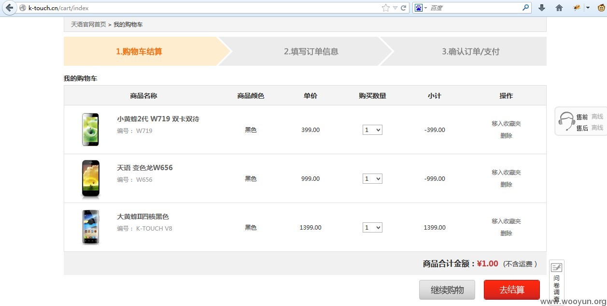Image resolution: width=607 pixels, height=306 pixels.
Task: Delete the W656 item from cart
Action: (x=506, y=184)
